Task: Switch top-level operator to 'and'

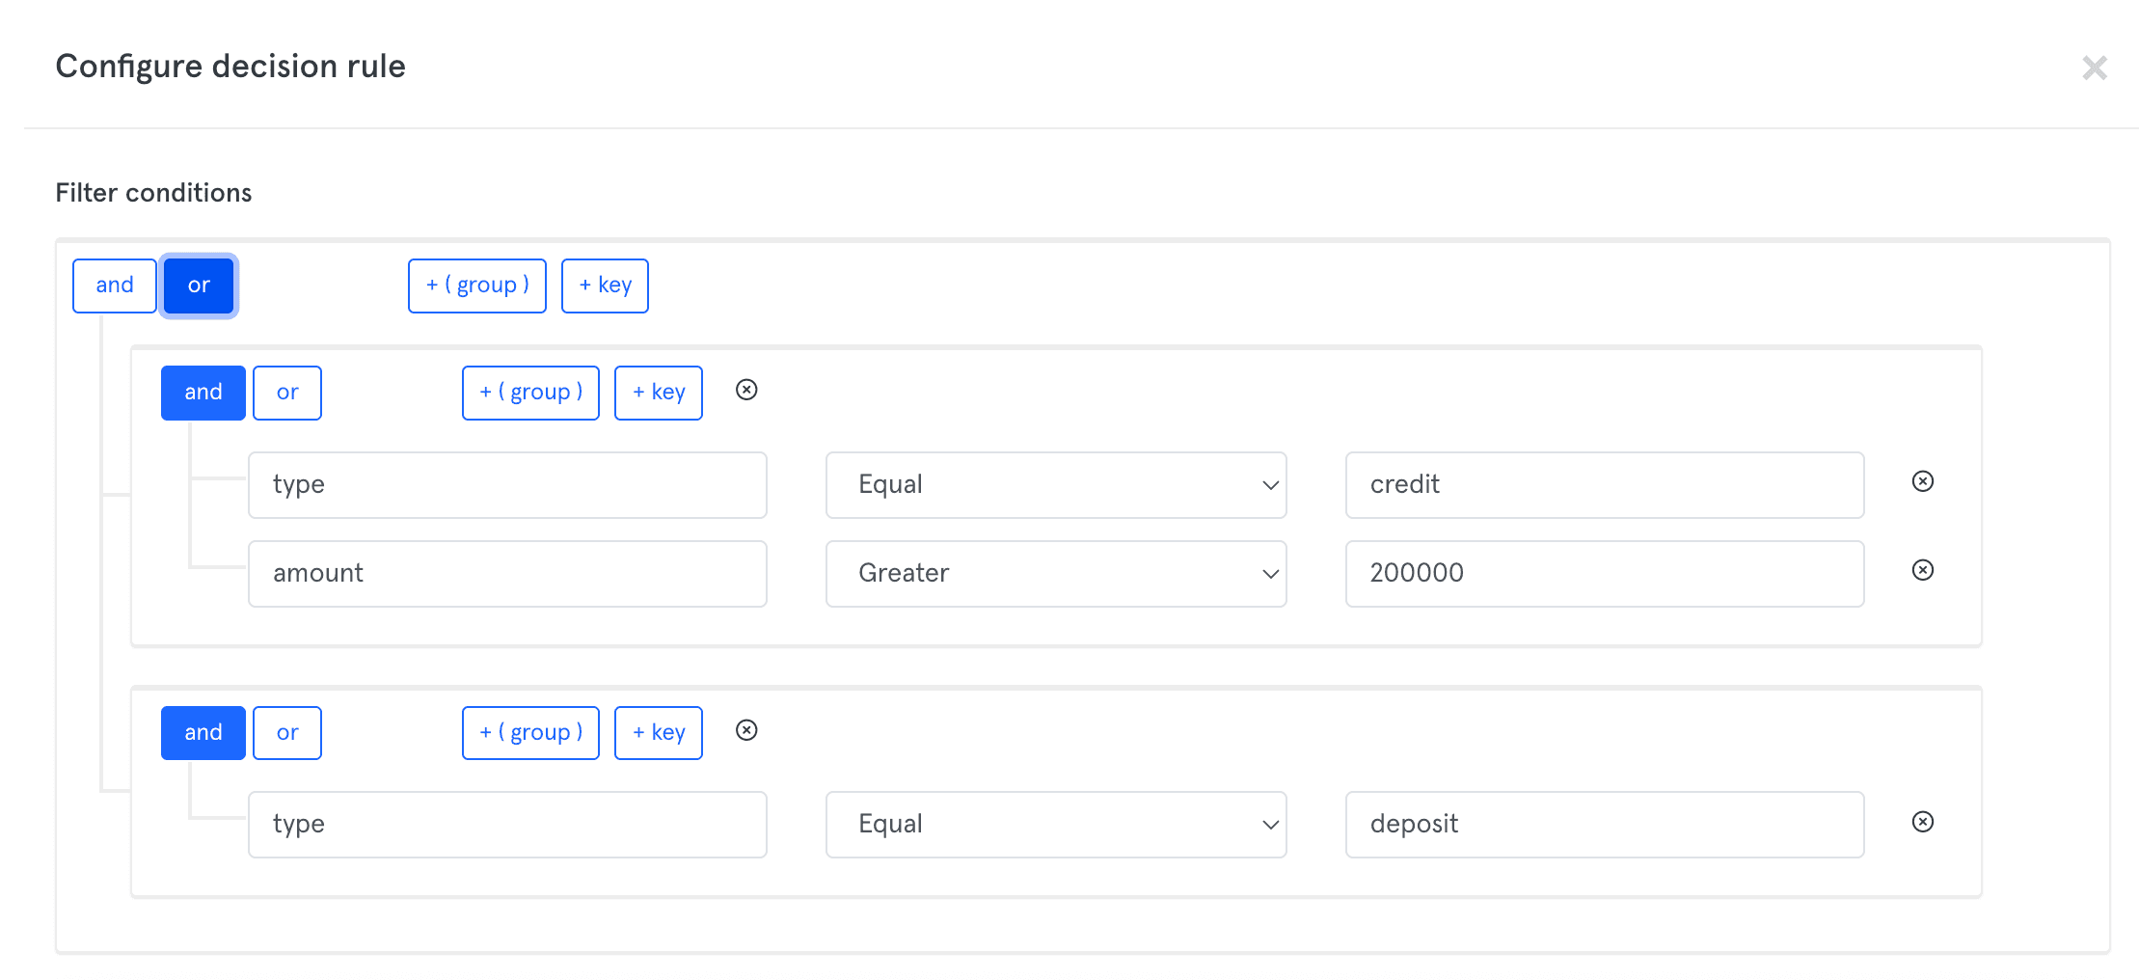Action: (115, 286)
